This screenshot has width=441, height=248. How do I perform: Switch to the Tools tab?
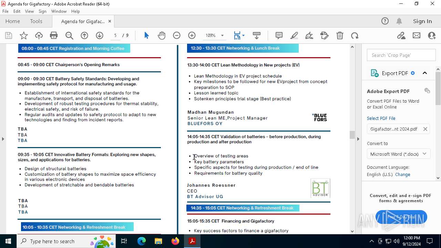pos(36,21)
